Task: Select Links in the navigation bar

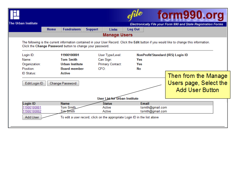Action: 113,29
